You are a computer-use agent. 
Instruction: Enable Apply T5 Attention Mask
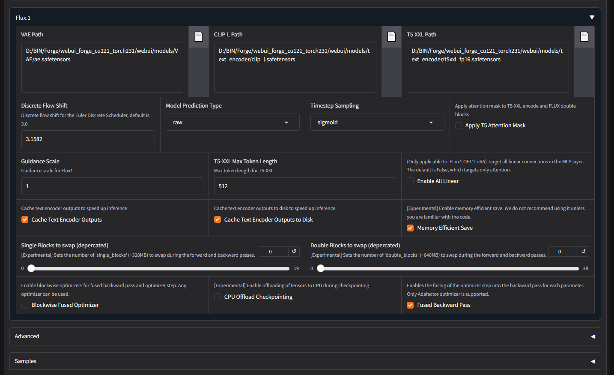[x=459, y=126]
